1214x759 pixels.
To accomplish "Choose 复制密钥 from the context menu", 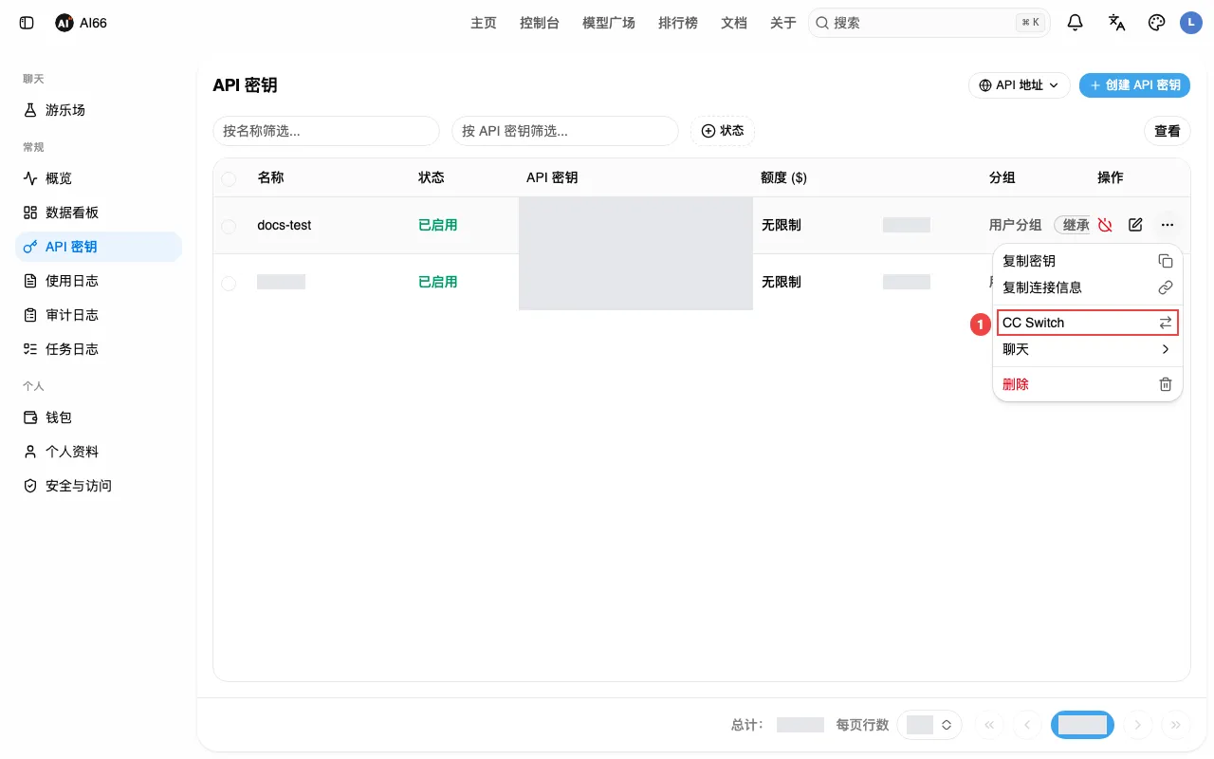I will point(1087,261).
